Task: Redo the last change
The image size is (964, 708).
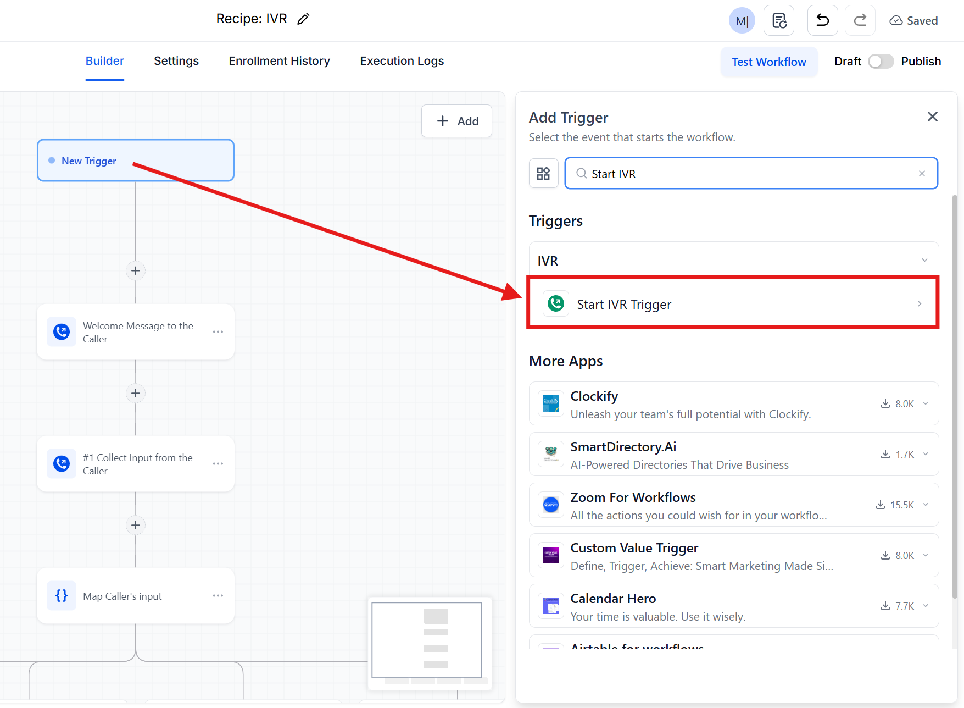Action: click(860, 21)
